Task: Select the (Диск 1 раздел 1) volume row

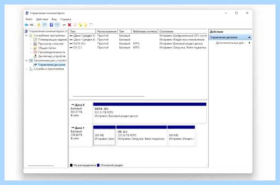Action: click(138, 36)
